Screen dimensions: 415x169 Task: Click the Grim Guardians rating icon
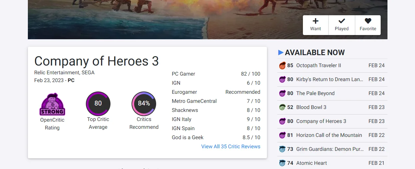[282, 149]
